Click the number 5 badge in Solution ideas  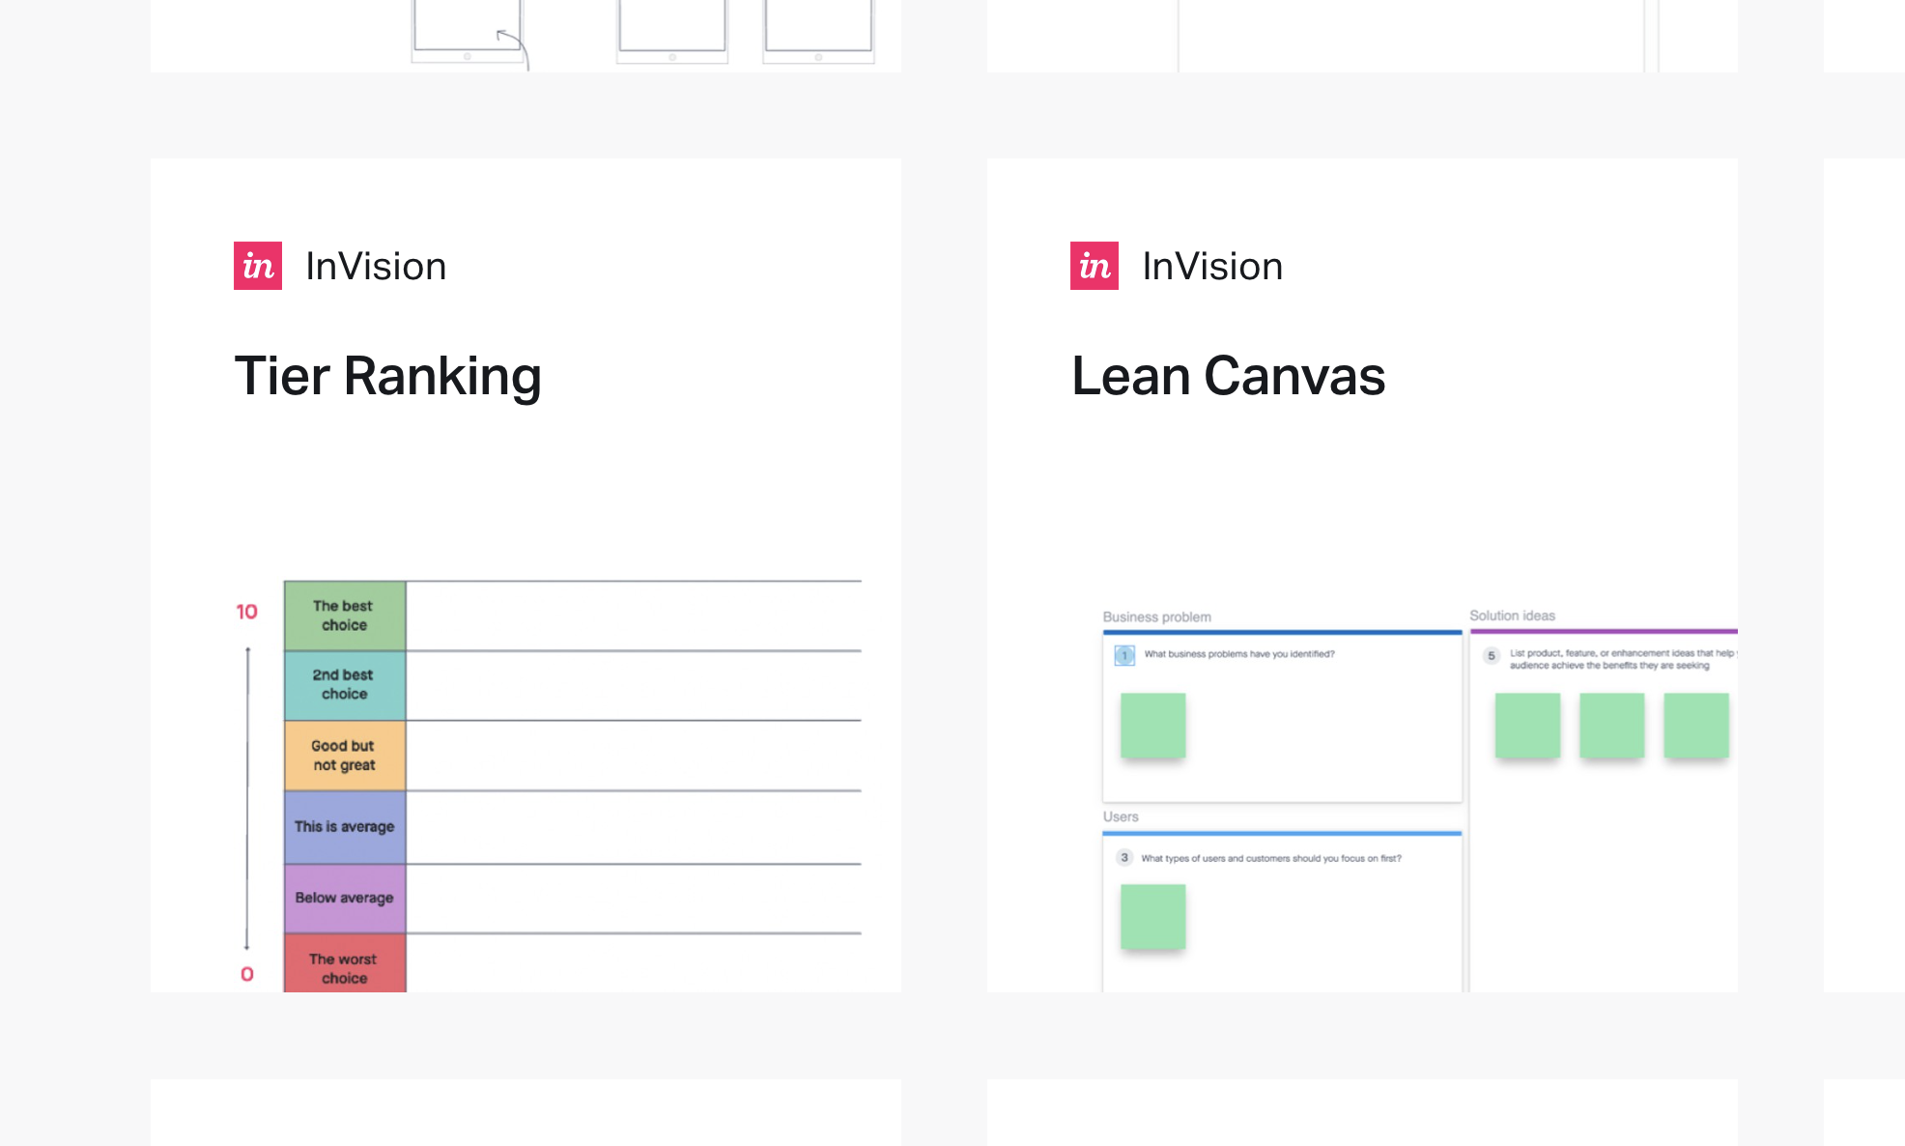point(1492,656)
